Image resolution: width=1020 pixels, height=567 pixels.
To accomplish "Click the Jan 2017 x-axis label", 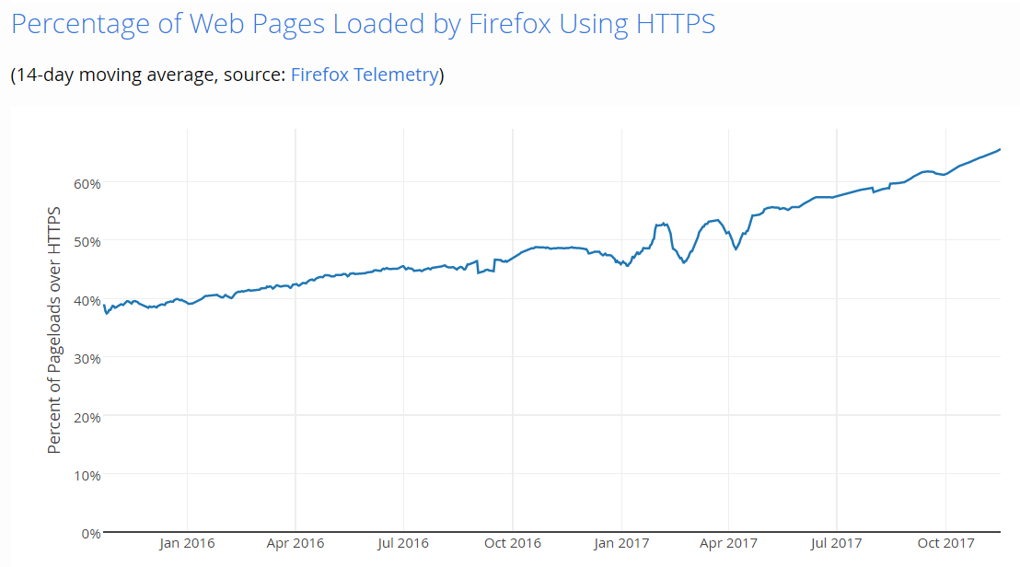I will coord(621,543).
